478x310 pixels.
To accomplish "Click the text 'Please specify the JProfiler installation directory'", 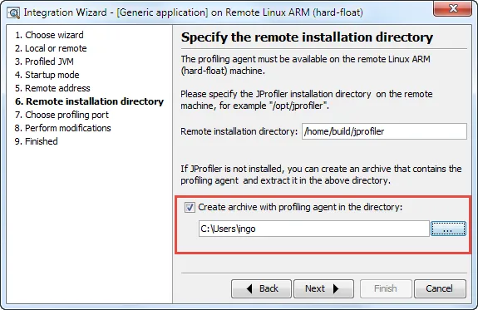I will click(276, 94).
